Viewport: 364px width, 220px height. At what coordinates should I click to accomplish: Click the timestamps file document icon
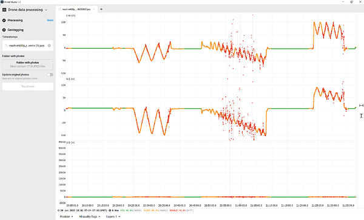(x=6, y=46)
